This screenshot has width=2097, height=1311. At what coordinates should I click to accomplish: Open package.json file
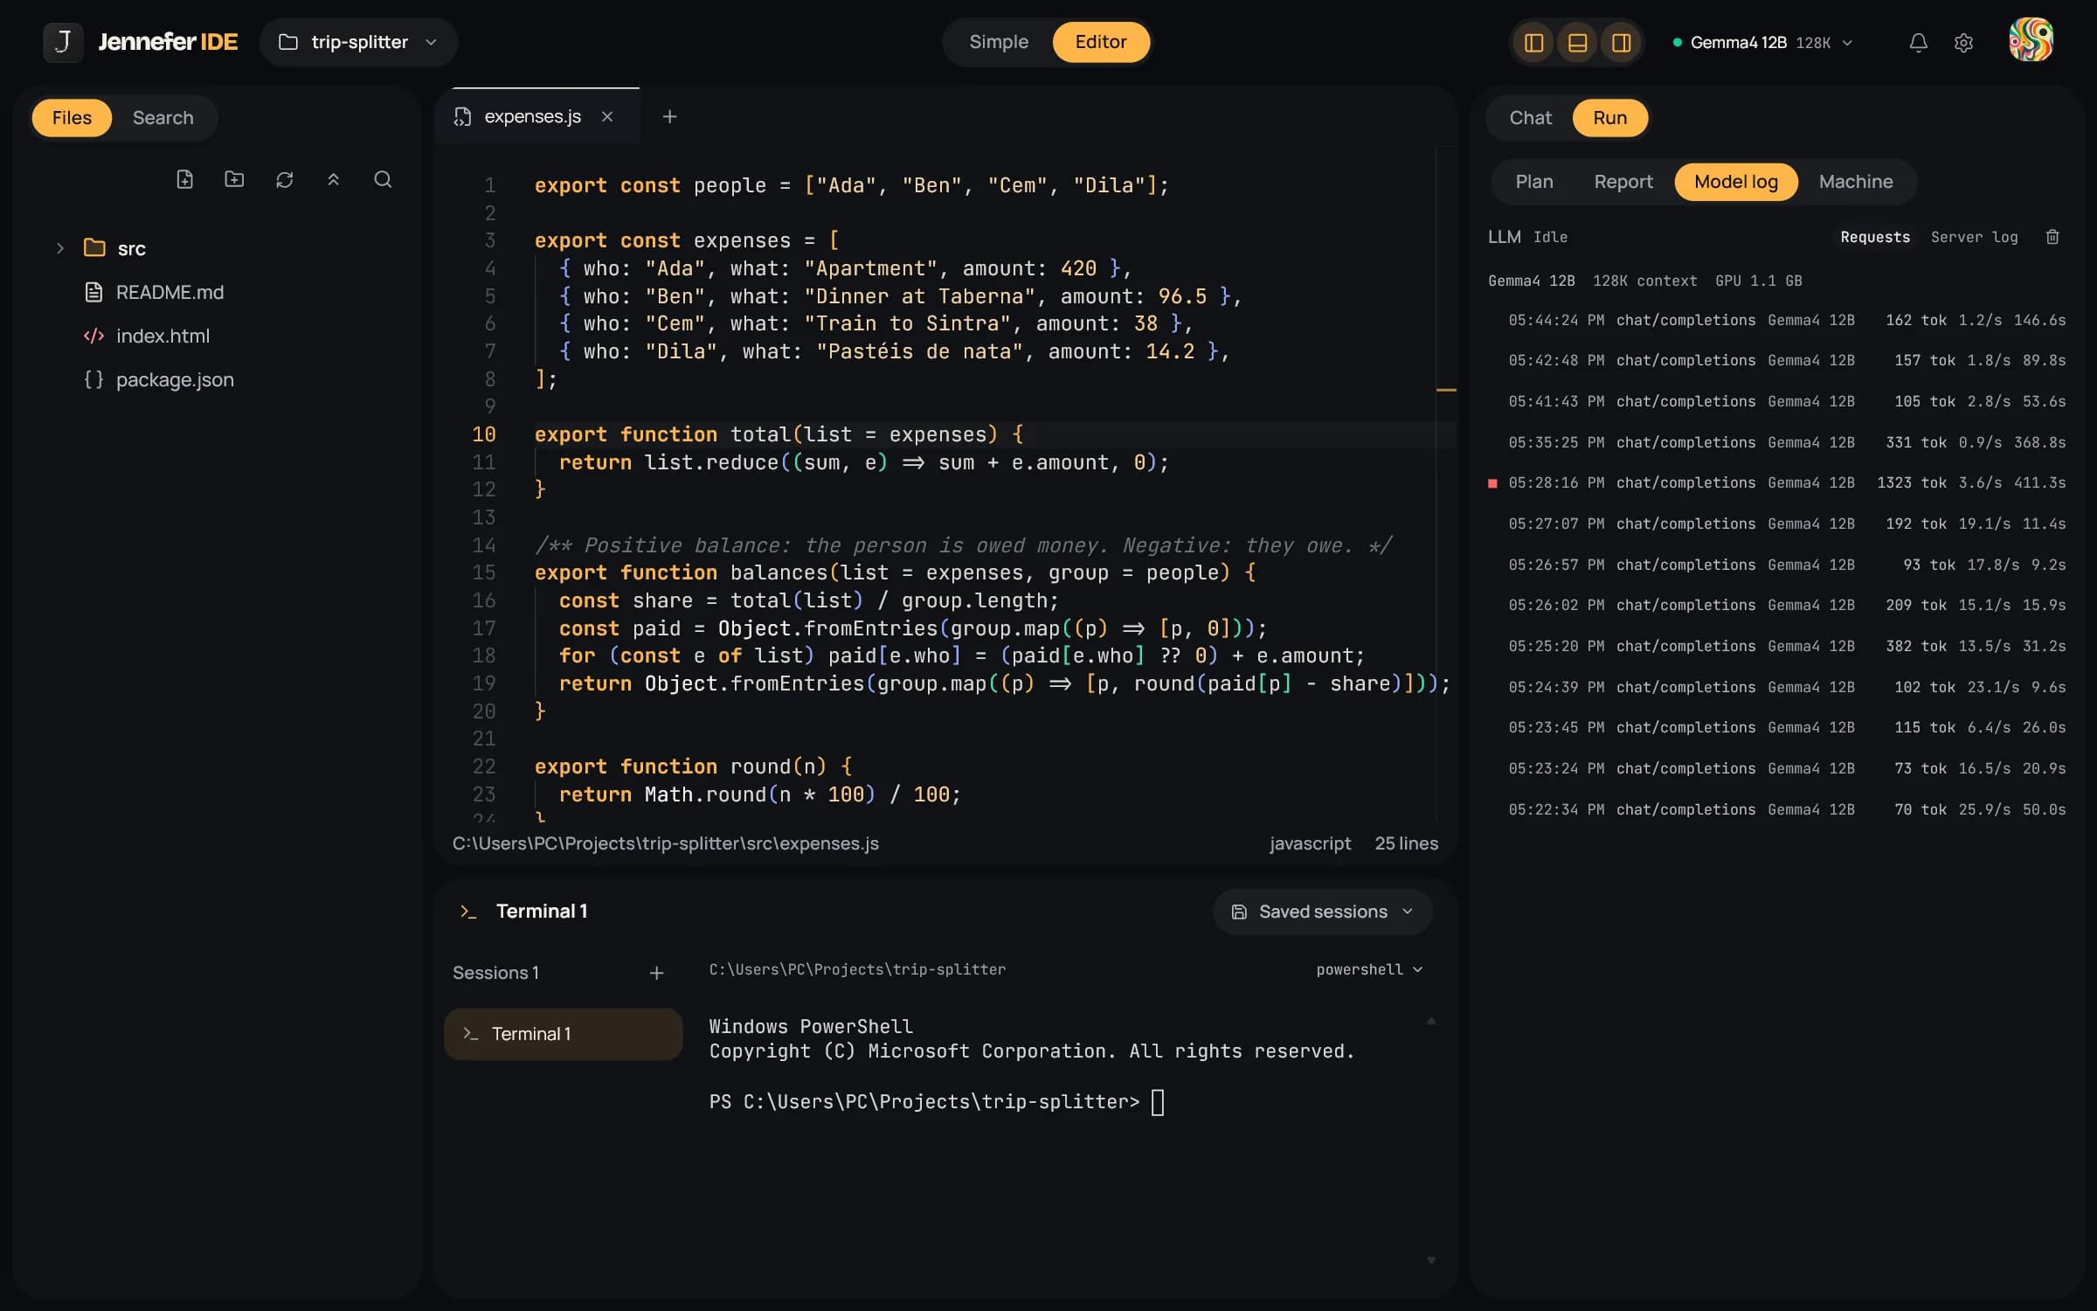click(x=174, y=379)
